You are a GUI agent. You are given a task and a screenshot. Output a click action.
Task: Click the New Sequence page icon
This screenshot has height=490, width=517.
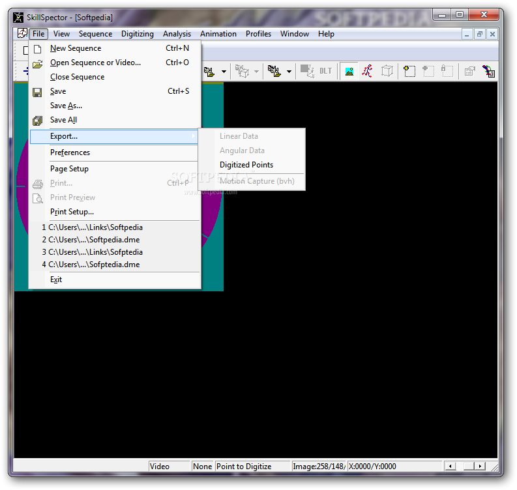point(38,49)
